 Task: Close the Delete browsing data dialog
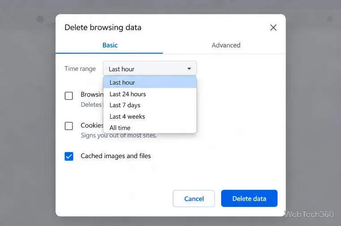273,28
